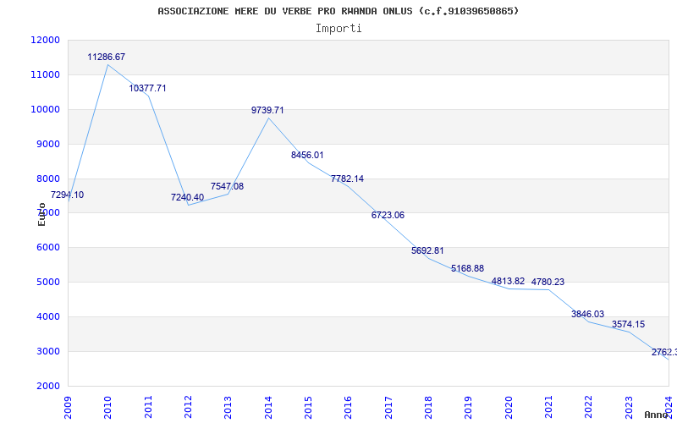Select the 7240.40 data label
Viewport: 677px width, 423px height.
tap(187, 198)
